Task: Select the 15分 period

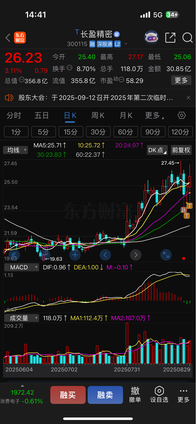Action: 71,132
